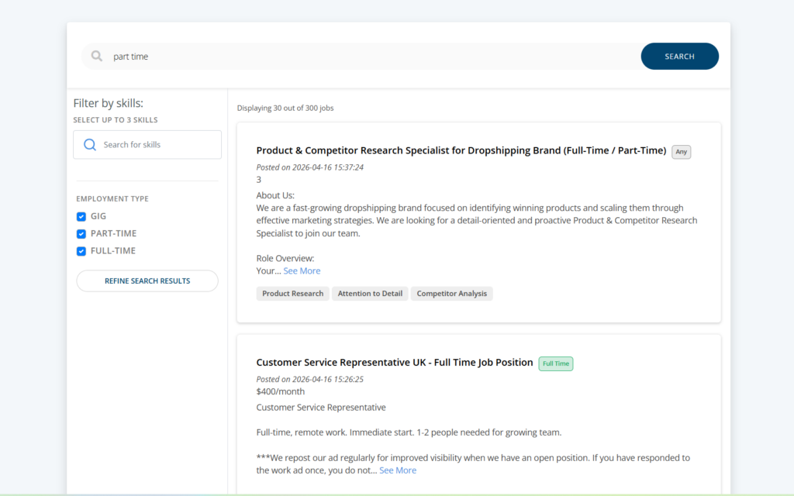
Task: Uncheck the GIG employment type checkbox
Action: tap(81, 217)
